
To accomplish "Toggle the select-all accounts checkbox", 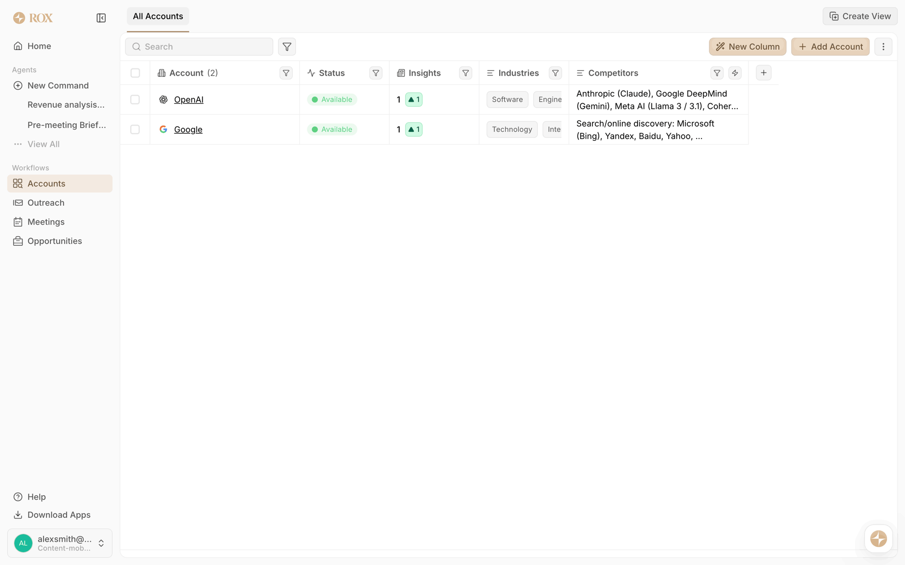I will [x=135, y=73].
